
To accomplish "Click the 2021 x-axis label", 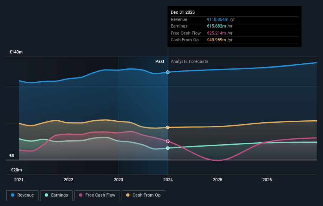I will point(19,180).
